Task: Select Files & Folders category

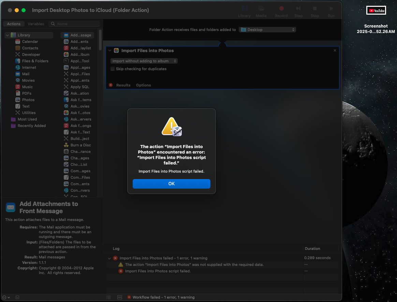Action: tap(35, 61)
